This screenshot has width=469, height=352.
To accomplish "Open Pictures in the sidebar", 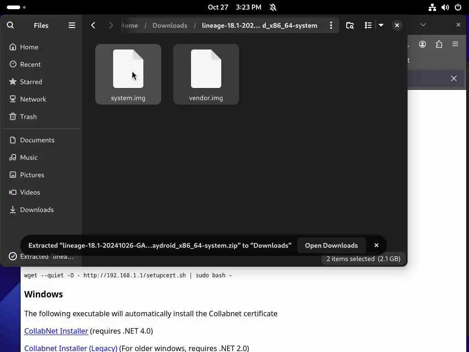I will [41, 175].
